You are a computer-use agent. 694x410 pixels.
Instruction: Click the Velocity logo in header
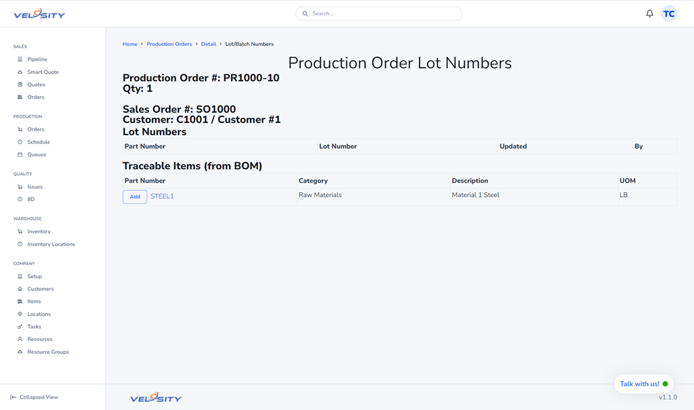pos(39,14)
